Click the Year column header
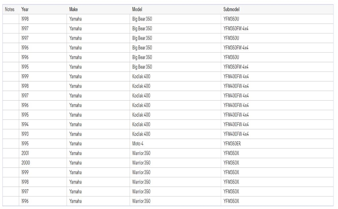338x209 pixels. pyautogui.click(x=25, y=9)
